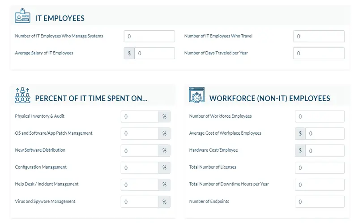
Task: Click the Number of IT Employees Who Travel field
Action: [x=319, y=37]
